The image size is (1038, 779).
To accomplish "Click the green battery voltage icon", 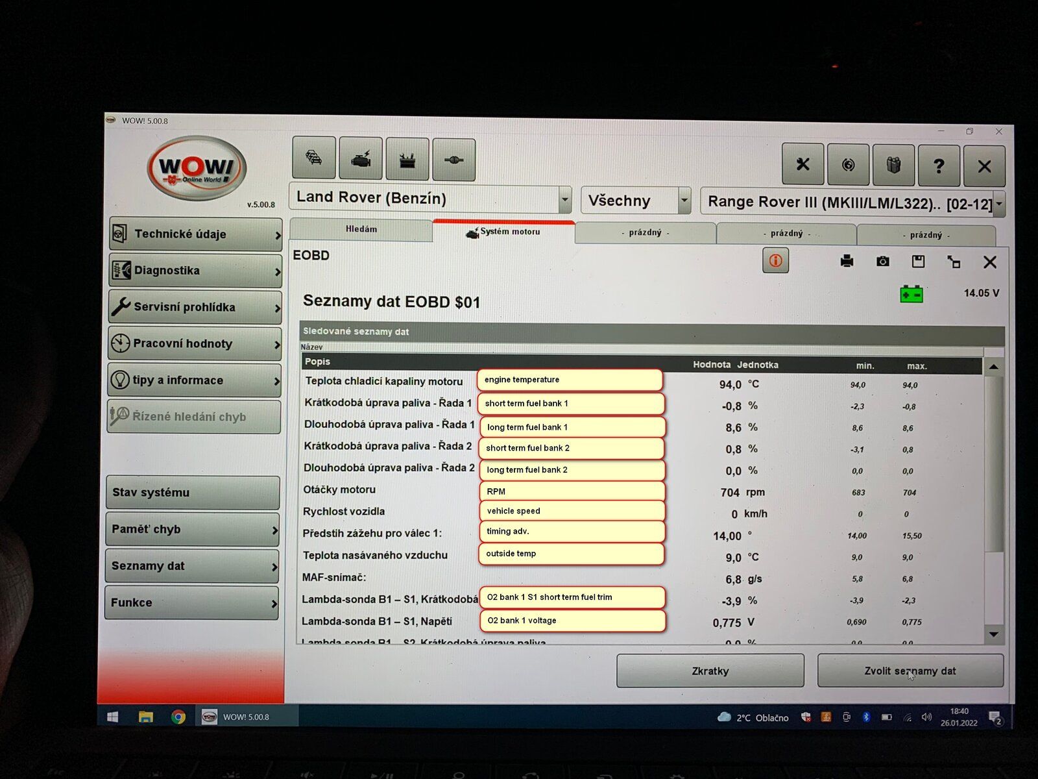I will pos(911,294).
